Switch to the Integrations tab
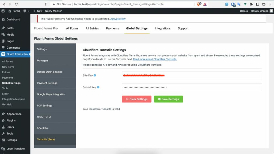This screenshot has width=274, height=154. [163, 28]
